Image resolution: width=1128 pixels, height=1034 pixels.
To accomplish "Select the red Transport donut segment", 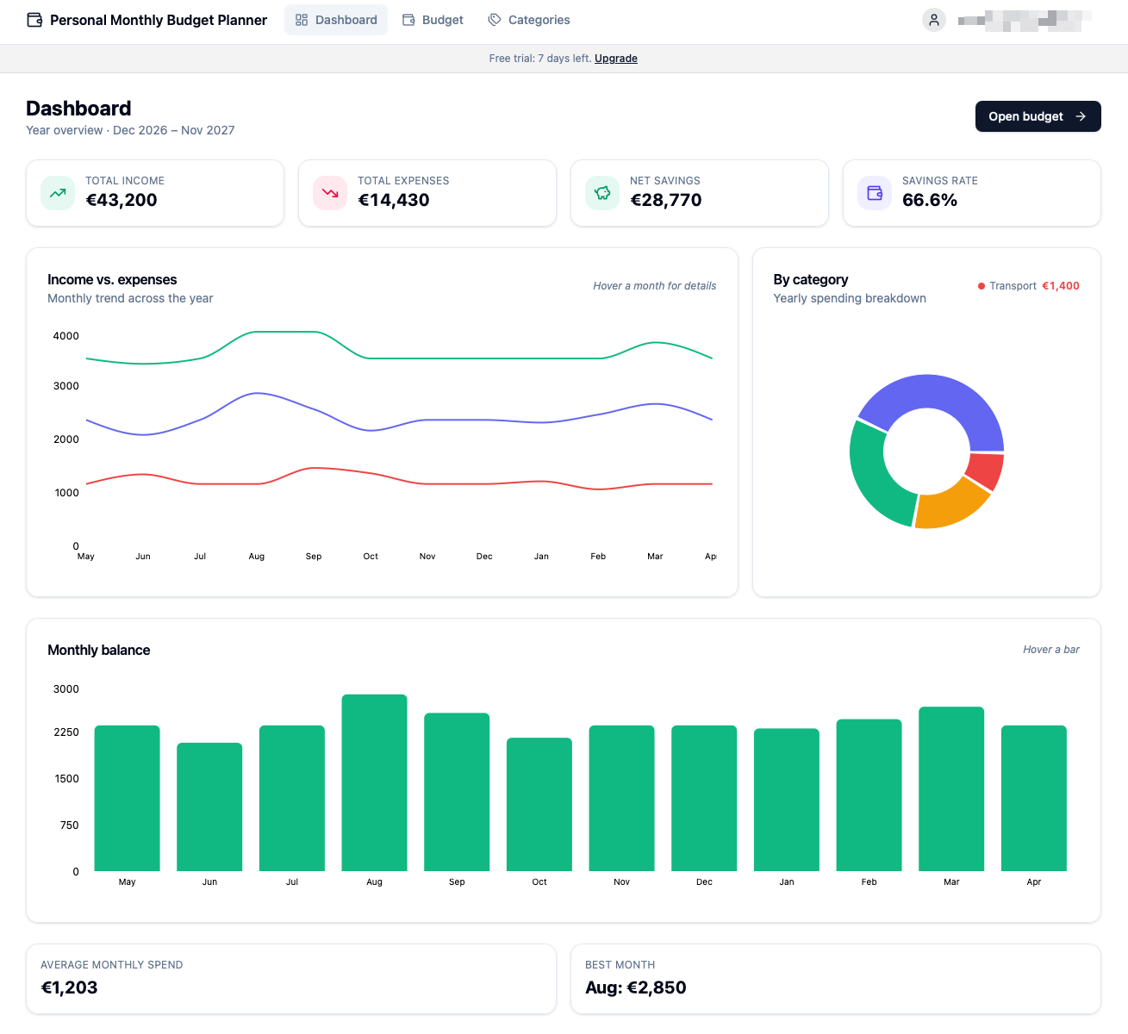I will tap(987, 470).
